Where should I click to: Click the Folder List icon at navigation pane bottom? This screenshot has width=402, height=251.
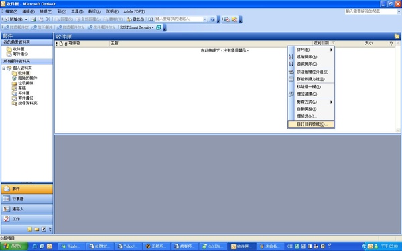point(37,229)
